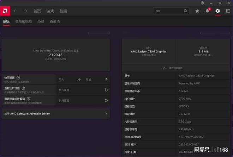Click 执行重置 for factory reset
Viewport: 233px width, 157px height.
coord(64,90)
